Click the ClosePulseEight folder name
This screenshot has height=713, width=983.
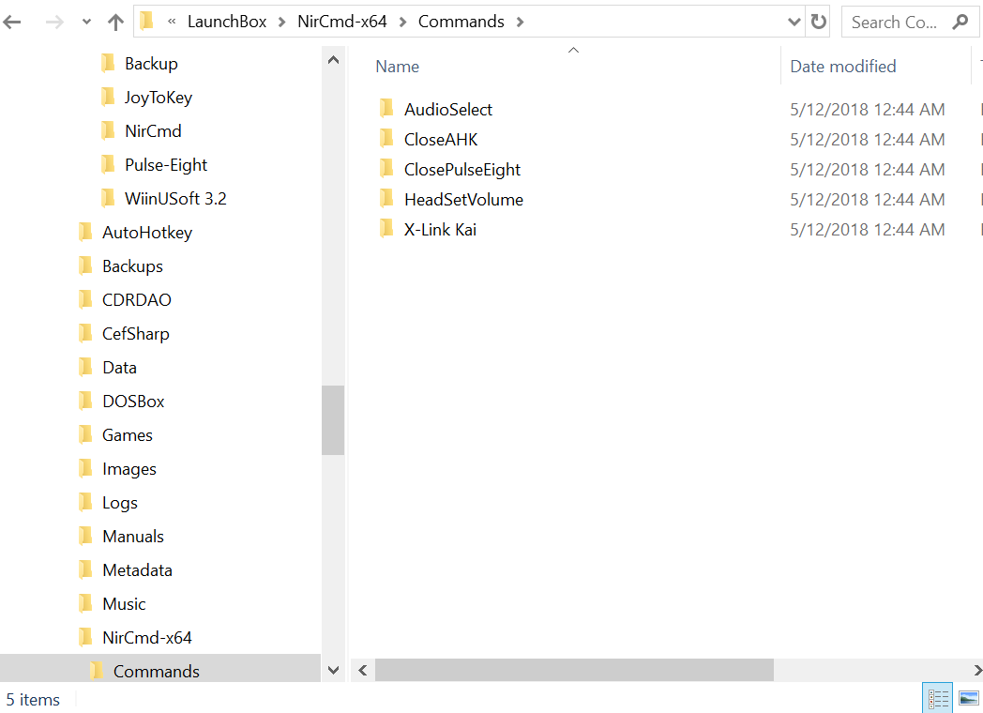click(x=462, y=170)
